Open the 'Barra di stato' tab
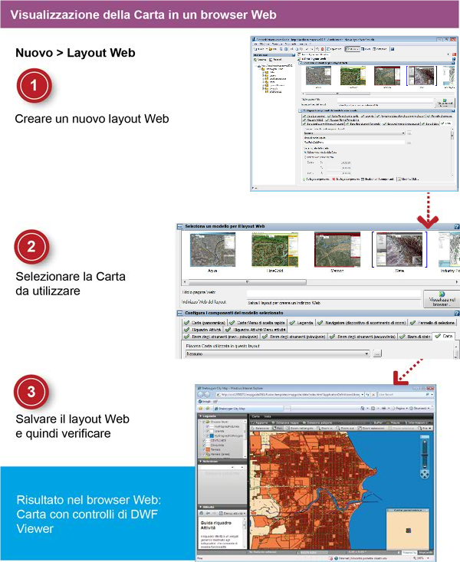Viewport: 460px width, 562px height. (416, 337)
